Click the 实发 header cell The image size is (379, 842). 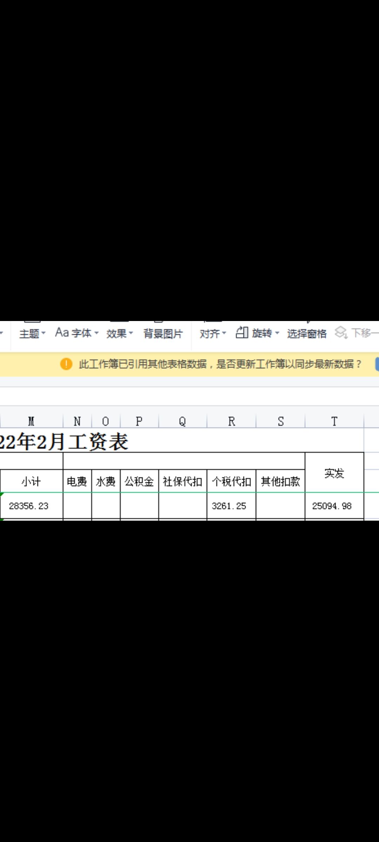(334, 473)
